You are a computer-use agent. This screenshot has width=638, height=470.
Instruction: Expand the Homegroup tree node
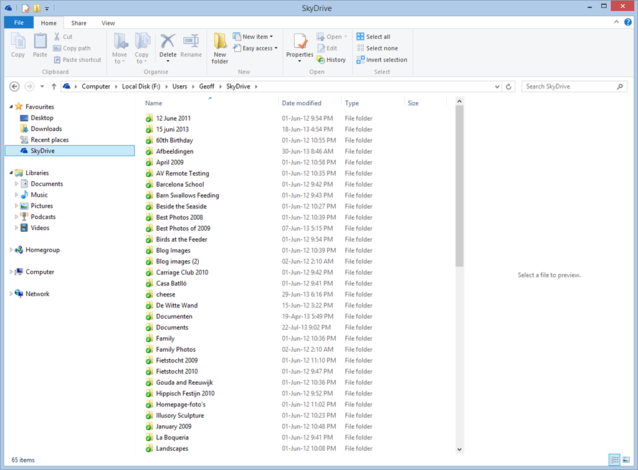coord(11,250)
